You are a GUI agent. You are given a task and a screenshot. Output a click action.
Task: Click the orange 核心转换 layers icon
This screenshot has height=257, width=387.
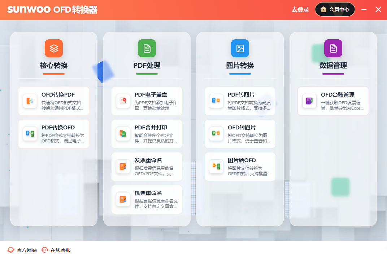pyautogui.click(x=54, y=48)
